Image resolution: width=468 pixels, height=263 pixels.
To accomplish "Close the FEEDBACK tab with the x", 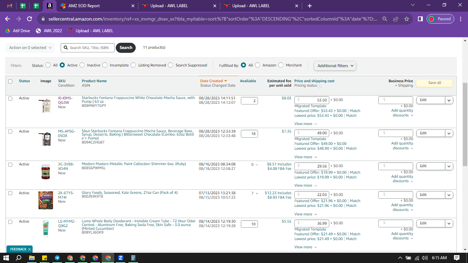I will pos(29,249).
